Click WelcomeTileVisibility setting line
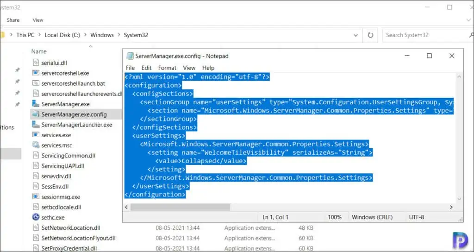Viewport: 474px width, 252px height. coord(260,152)
